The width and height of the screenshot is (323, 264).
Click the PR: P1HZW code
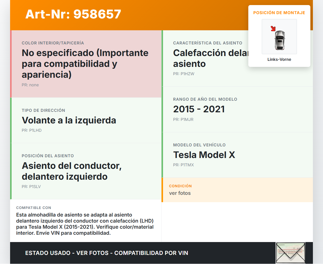184,74
